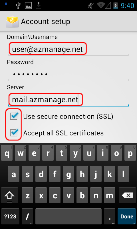
Task: Click the Domain\Username field with user@azmanage.net
Action: [x=68, y=49]
